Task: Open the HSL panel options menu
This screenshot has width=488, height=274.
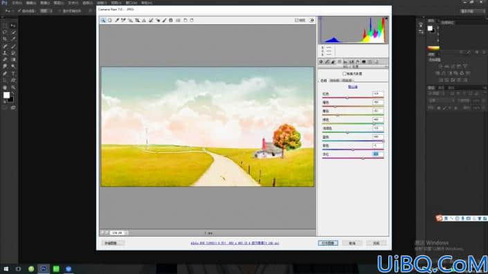Action: coord(386,67)
